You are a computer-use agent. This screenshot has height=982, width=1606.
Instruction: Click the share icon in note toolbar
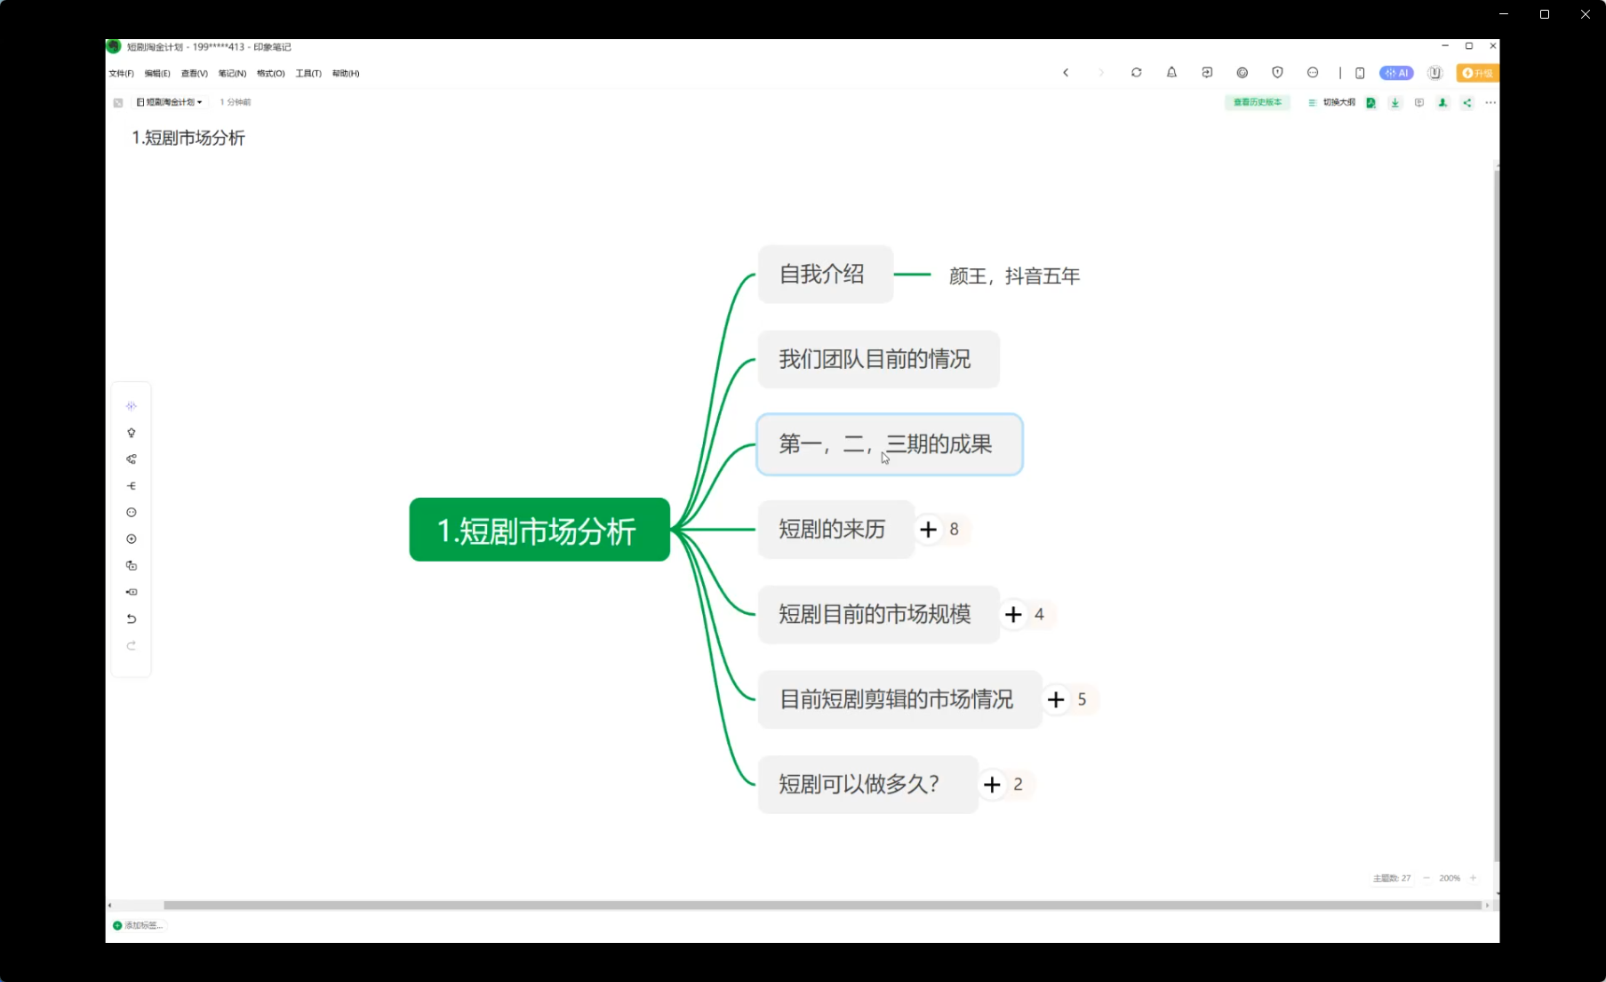1466,103
